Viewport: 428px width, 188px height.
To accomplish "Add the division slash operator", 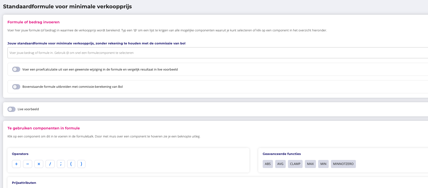I will point(50,164).
